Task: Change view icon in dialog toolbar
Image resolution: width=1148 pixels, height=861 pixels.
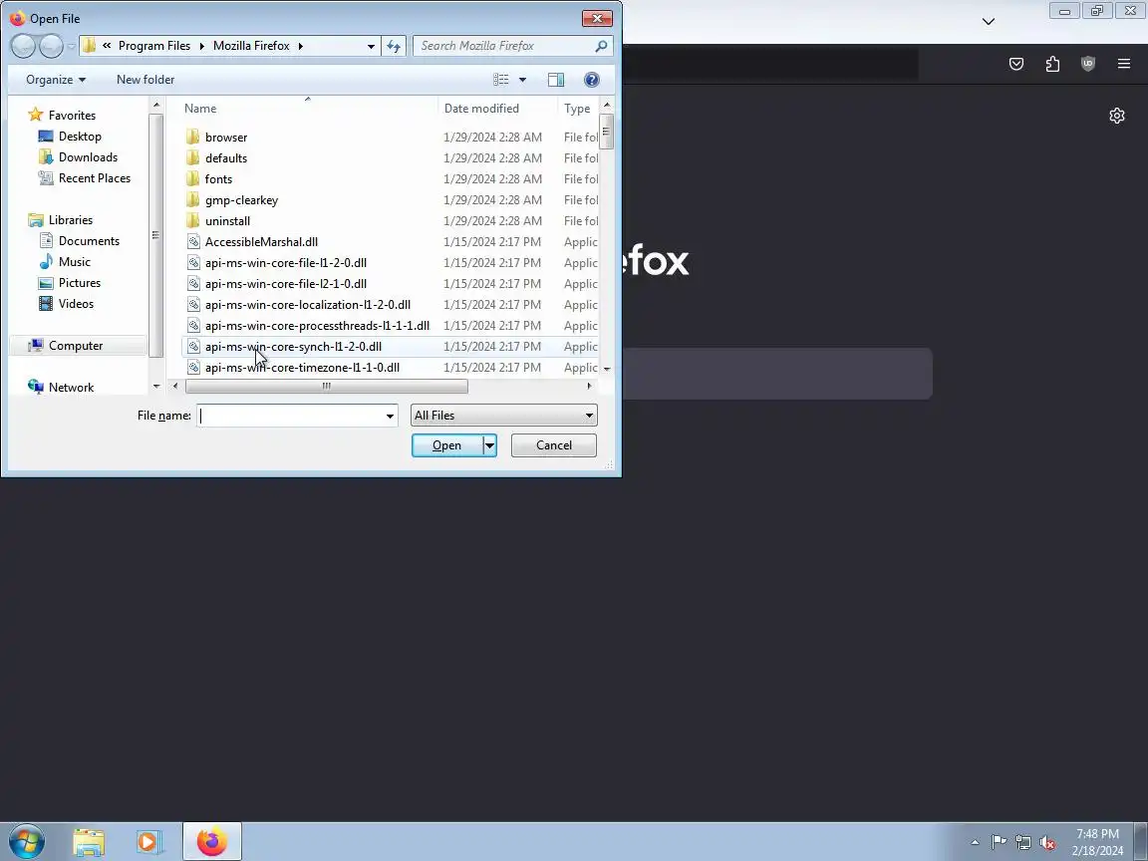Action: (501, 79)
